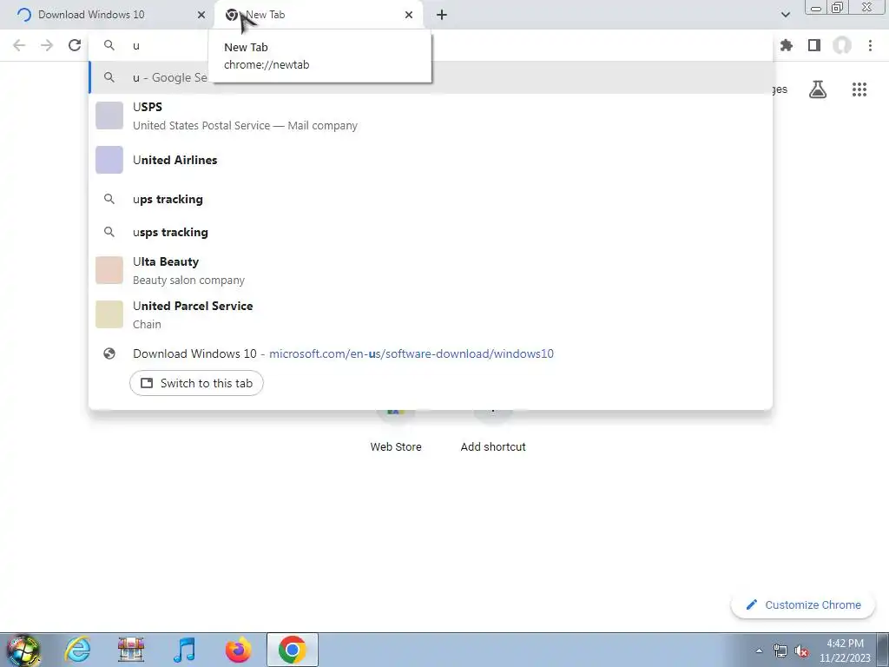This screenshot has height=667, width=889.
Task: Pick the United Parcel Service suggestion
Action: coord(431,314)
